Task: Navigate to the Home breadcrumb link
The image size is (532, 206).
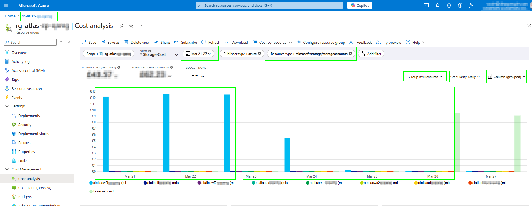Action: click(x=10, y=16)
